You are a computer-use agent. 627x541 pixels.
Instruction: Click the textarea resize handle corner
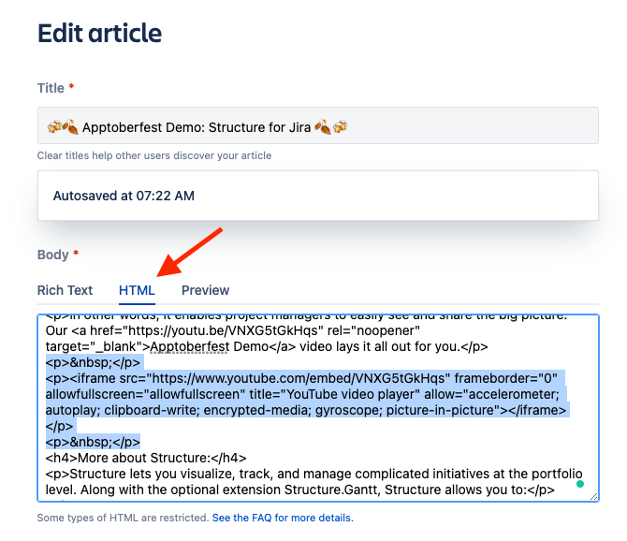[594, 497]
